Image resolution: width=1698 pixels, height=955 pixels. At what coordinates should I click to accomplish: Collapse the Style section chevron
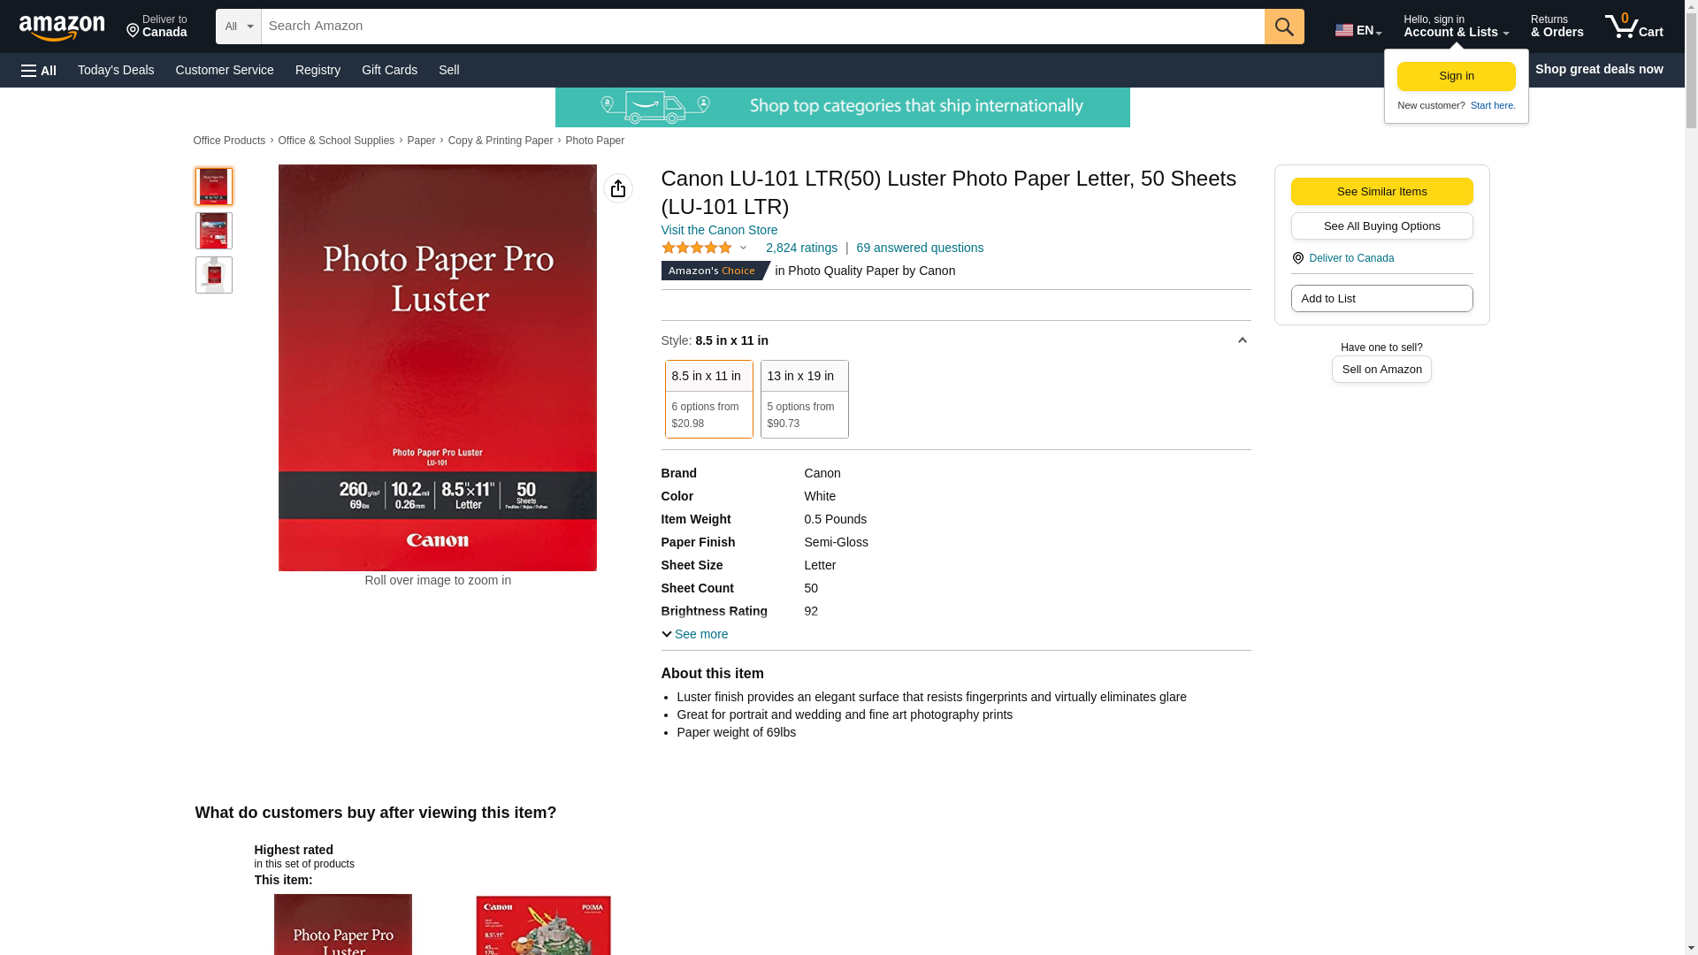tap(1242, 340)
